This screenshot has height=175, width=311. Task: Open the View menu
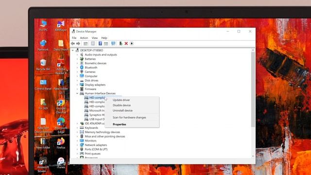point(95,38)
